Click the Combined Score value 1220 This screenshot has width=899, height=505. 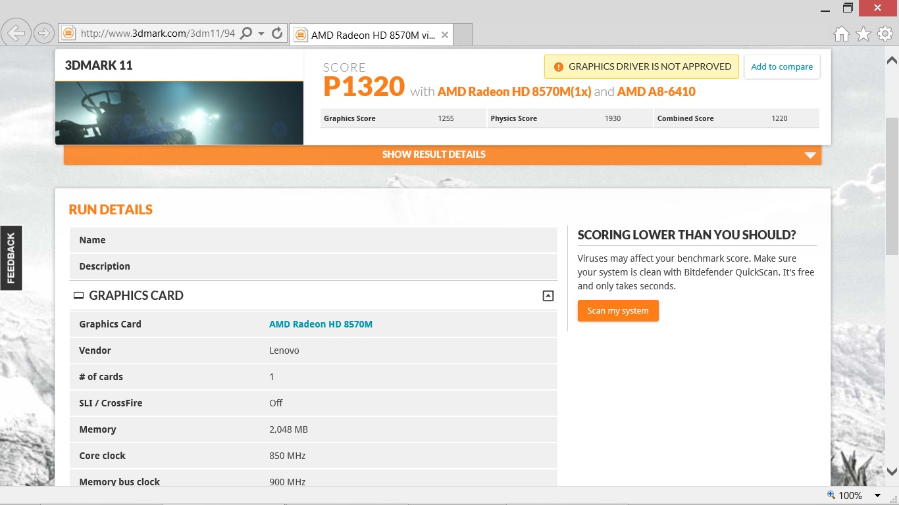(779, 118)
